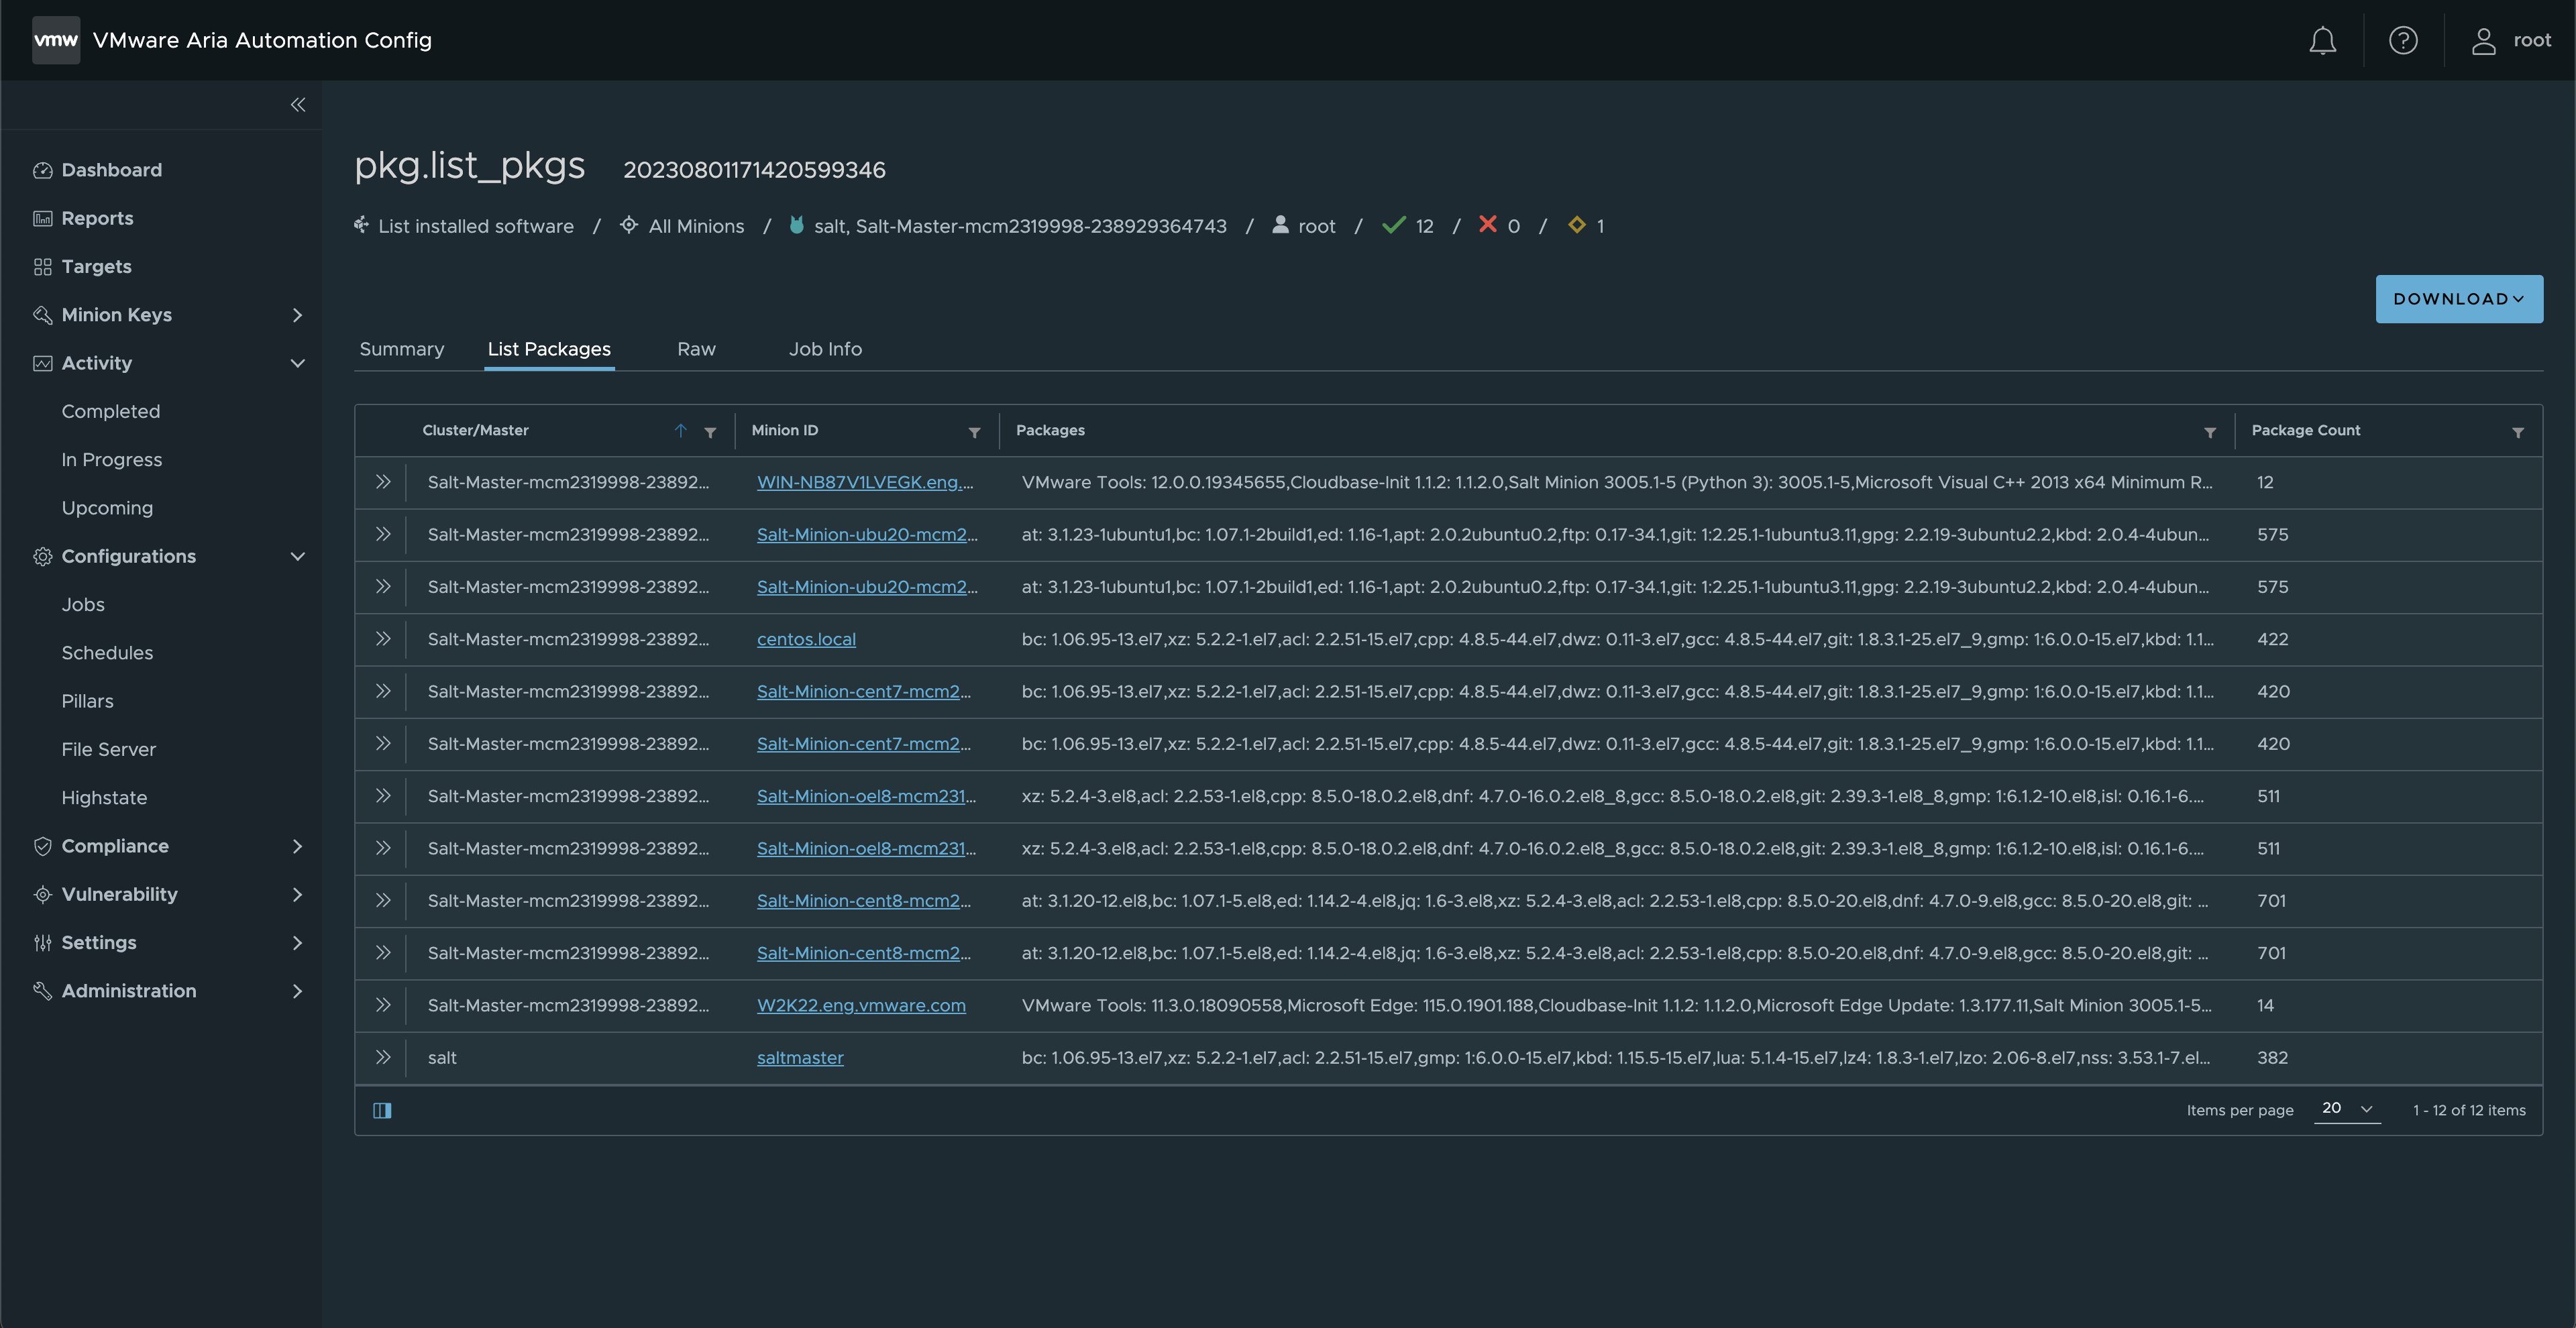
Task: Expand the WIN-NB87V1LVEGK row details
Action: pos(382,482)
